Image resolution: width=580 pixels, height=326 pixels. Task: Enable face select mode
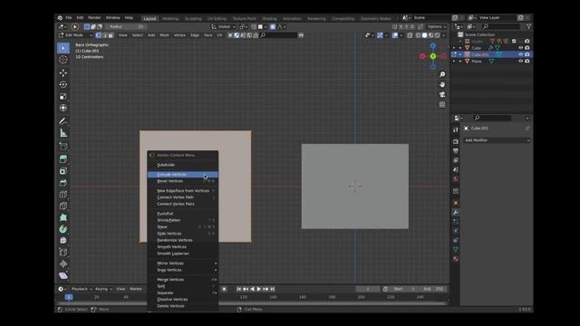[x=111, y=35]
